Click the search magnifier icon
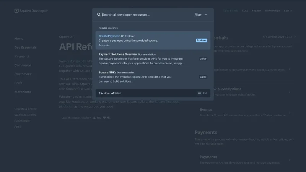The height and width of the screenshot is (172, 306). [x=99, y=15]
